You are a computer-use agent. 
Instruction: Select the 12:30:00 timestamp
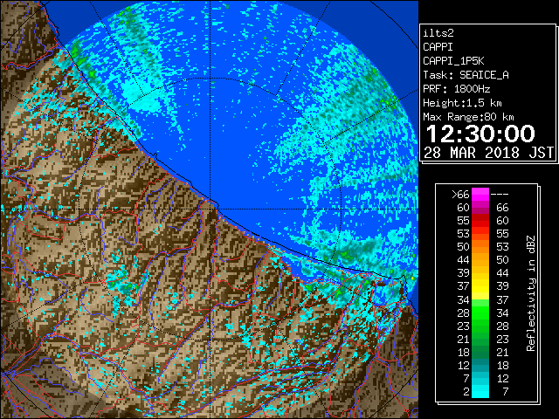coord(480,134)
